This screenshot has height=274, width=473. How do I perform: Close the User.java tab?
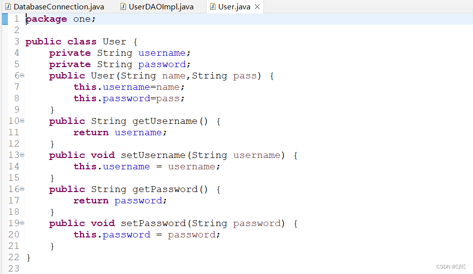pos(258,6)
